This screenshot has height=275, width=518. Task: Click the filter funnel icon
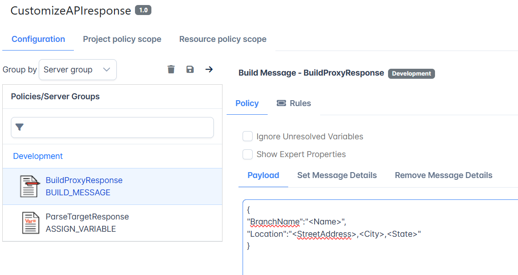click(x=20, y=127)
